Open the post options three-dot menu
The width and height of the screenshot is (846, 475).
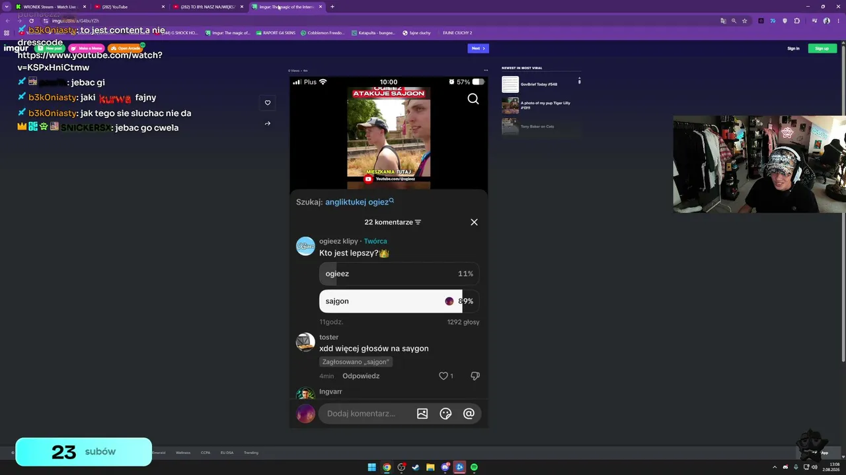tap(486, 70)
